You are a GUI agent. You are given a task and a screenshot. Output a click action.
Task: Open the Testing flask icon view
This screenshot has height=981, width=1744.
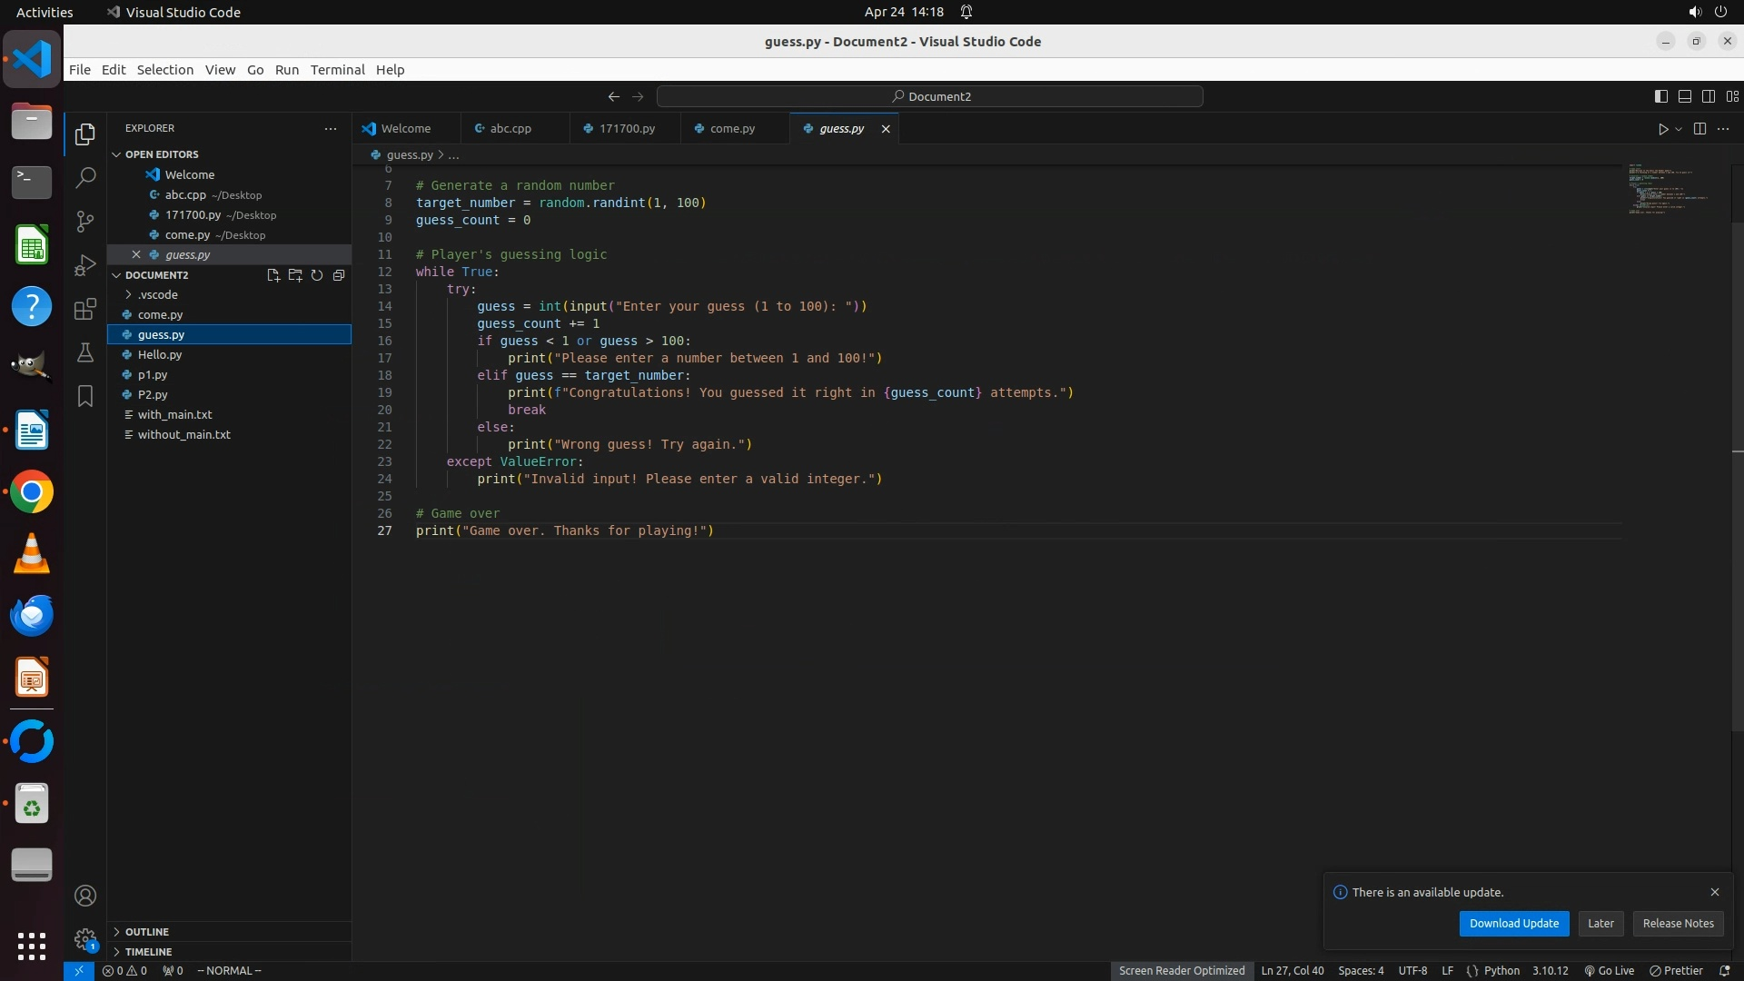coord(85,352)
